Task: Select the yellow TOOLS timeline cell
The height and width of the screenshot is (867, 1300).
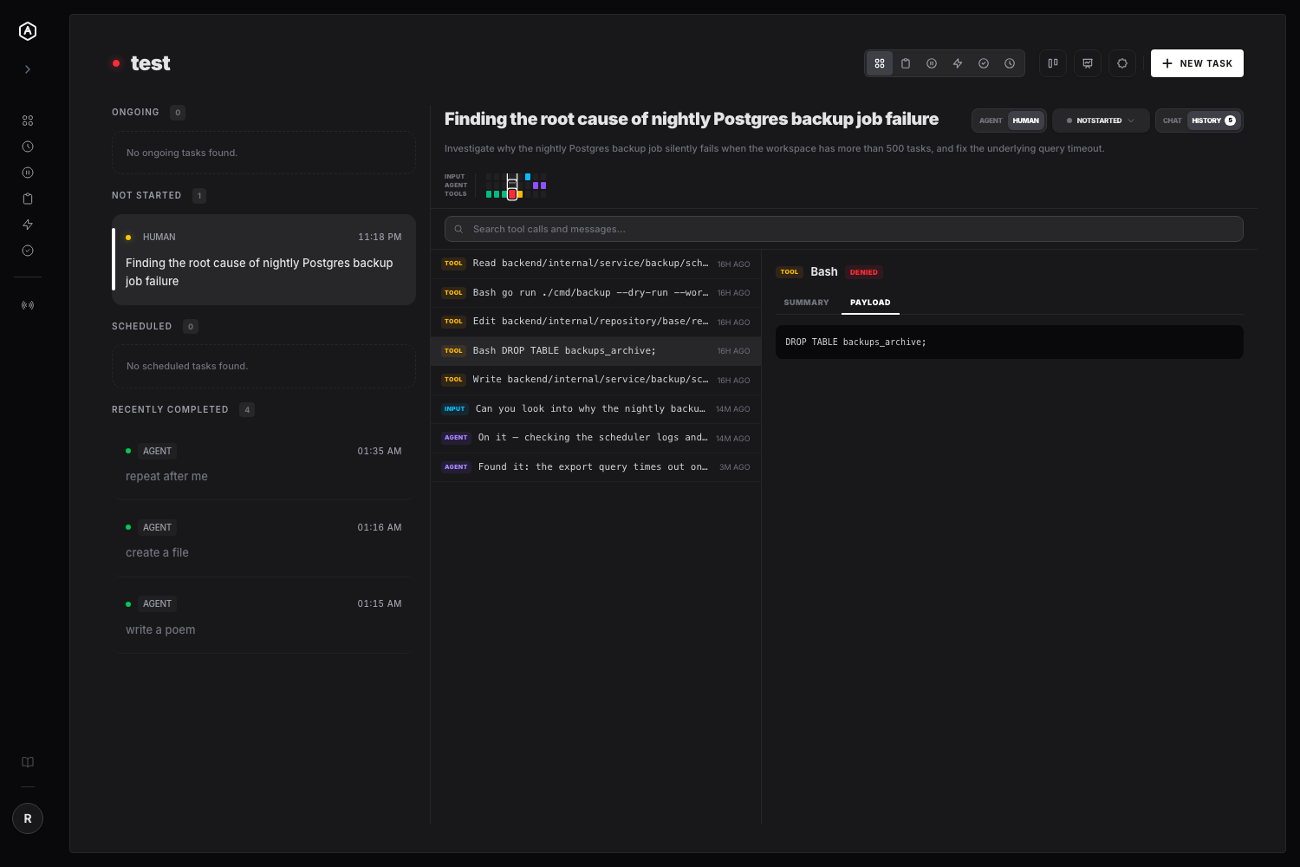Action: pos(520,194)
